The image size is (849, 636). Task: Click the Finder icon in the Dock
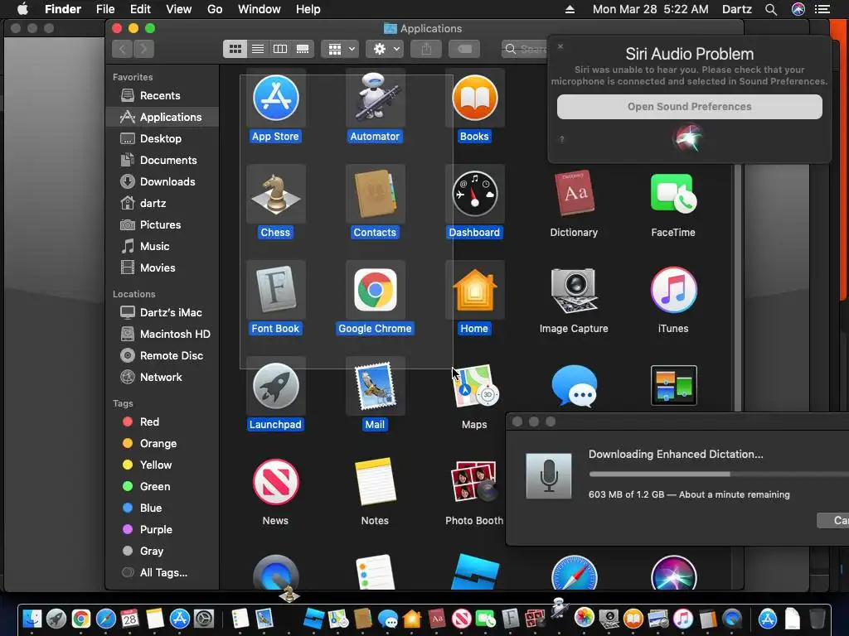[32, 619]
